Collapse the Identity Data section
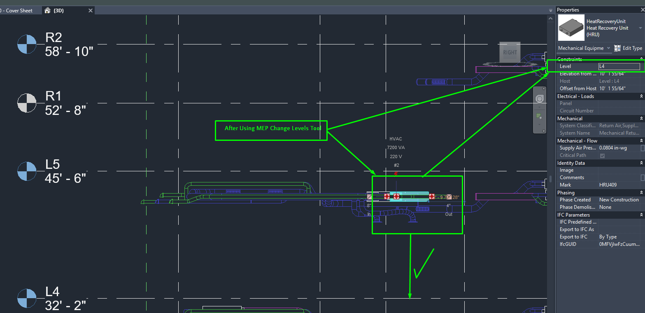Screen dimensions: 645x313 click(x=641, y=163)
